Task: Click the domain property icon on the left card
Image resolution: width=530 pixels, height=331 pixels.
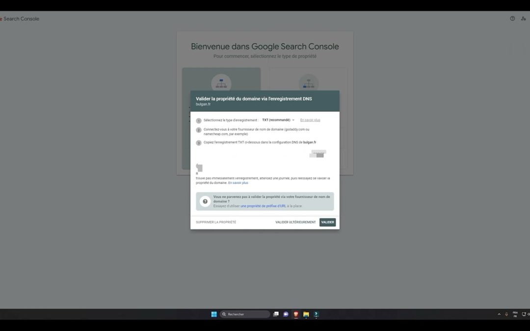Action: point(221,83)
